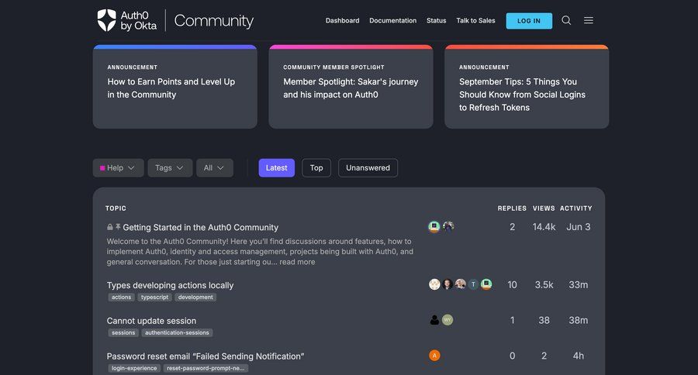Click the login-experience tag

(134, 368)
